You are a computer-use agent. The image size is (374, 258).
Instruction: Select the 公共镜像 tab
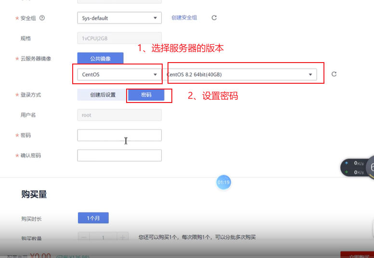[100, 58]
